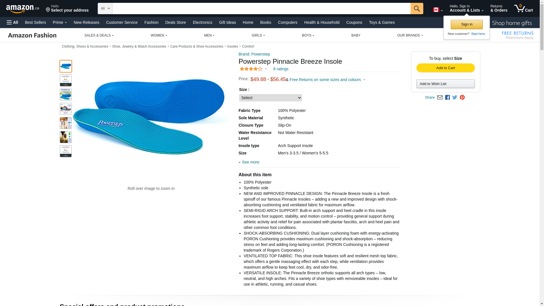
Task: Go to Amazon.ca home logo
Action: pos(23,8)
